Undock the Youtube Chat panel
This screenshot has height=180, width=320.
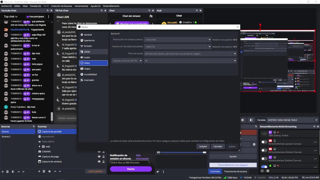click(48, 10)
